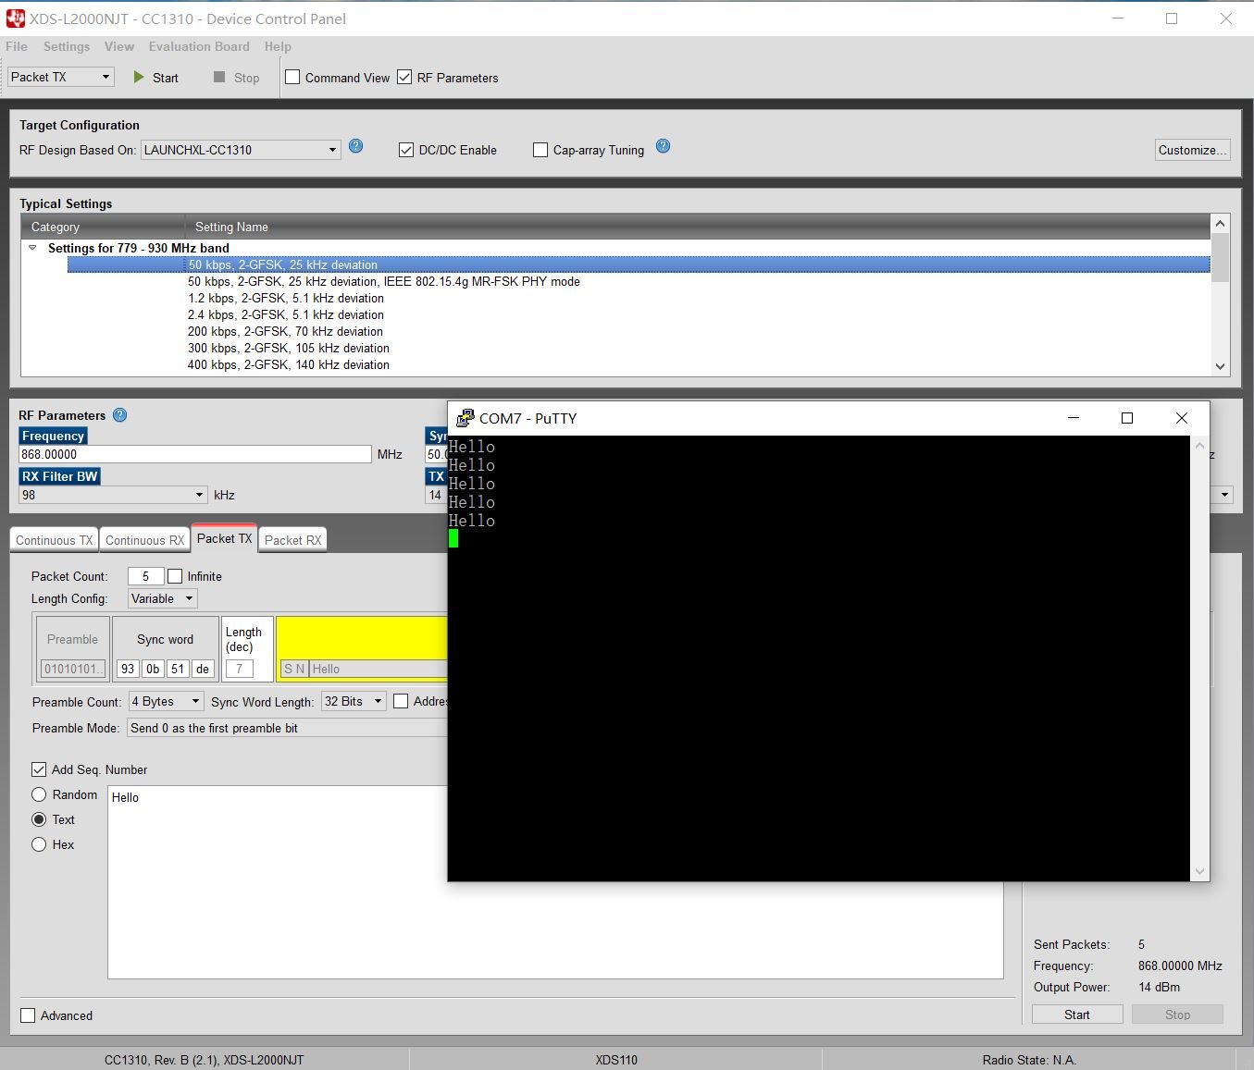Image resolution: width=1254 pixels, height=1070 pixels.
Task: Select the 1.2 kbps, 2-GFSK setting
Action: coord(286,298)
